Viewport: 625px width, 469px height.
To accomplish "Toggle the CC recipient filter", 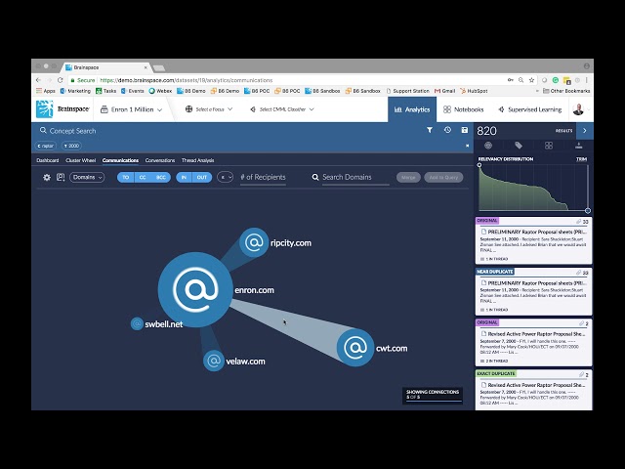I will 143,177.
